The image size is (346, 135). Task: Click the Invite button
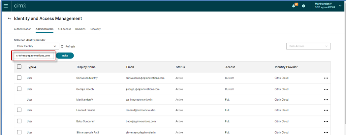[65, 56]
